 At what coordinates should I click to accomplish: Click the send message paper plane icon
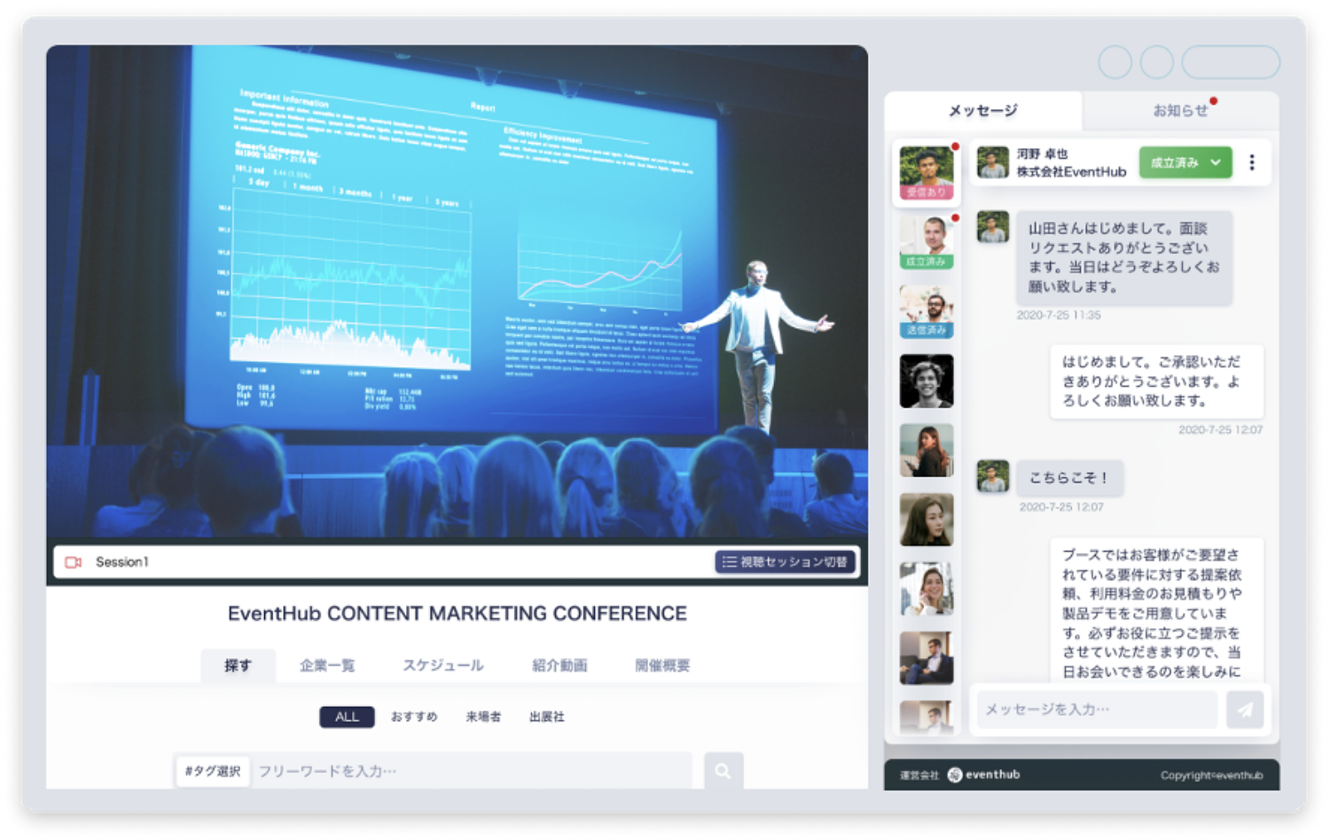pyautogui.click(x=1245, y=710)
